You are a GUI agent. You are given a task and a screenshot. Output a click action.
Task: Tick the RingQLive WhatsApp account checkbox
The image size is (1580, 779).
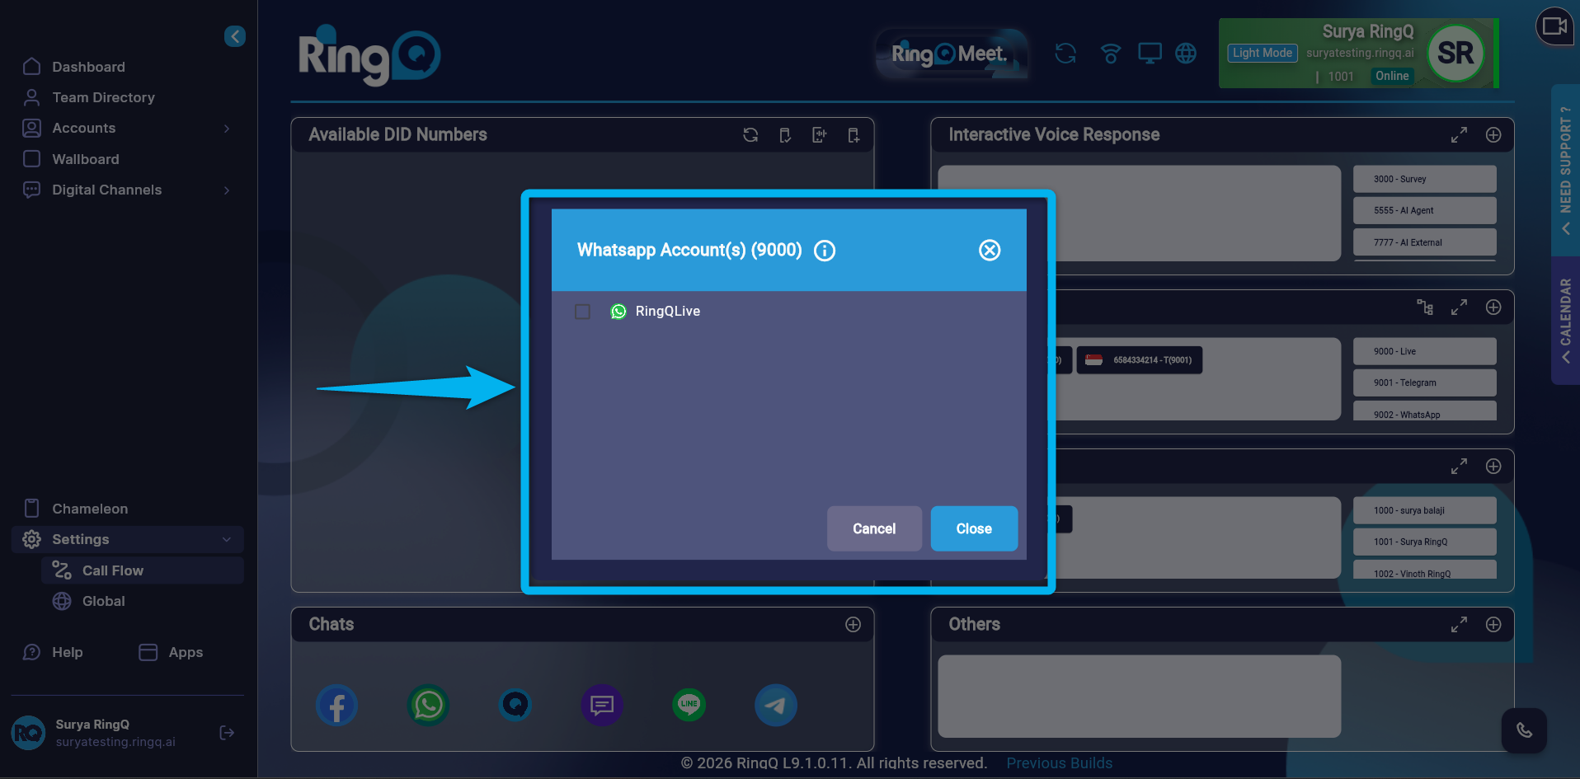click(582, 312)
